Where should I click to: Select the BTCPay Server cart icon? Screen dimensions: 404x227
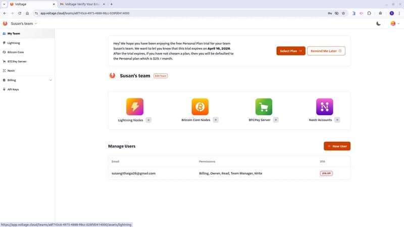coord(264,107)
